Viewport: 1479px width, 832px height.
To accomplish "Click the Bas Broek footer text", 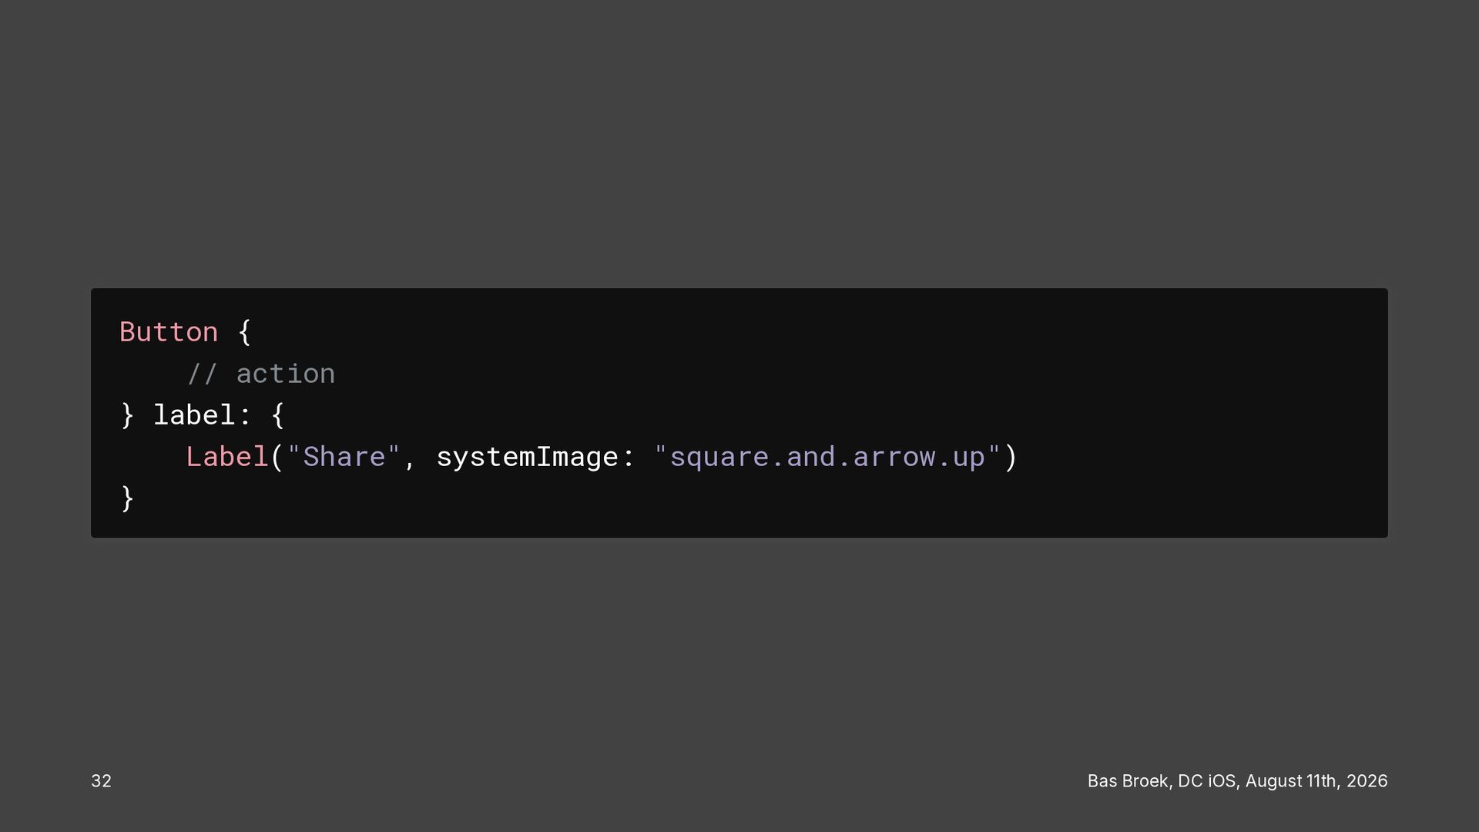I will coord(1129,781).
